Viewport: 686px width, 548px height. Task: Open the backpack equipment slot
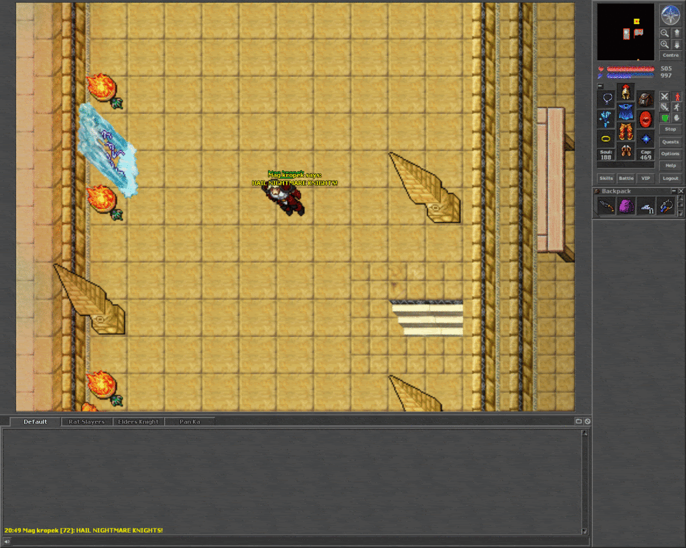[x=646, y=98]
